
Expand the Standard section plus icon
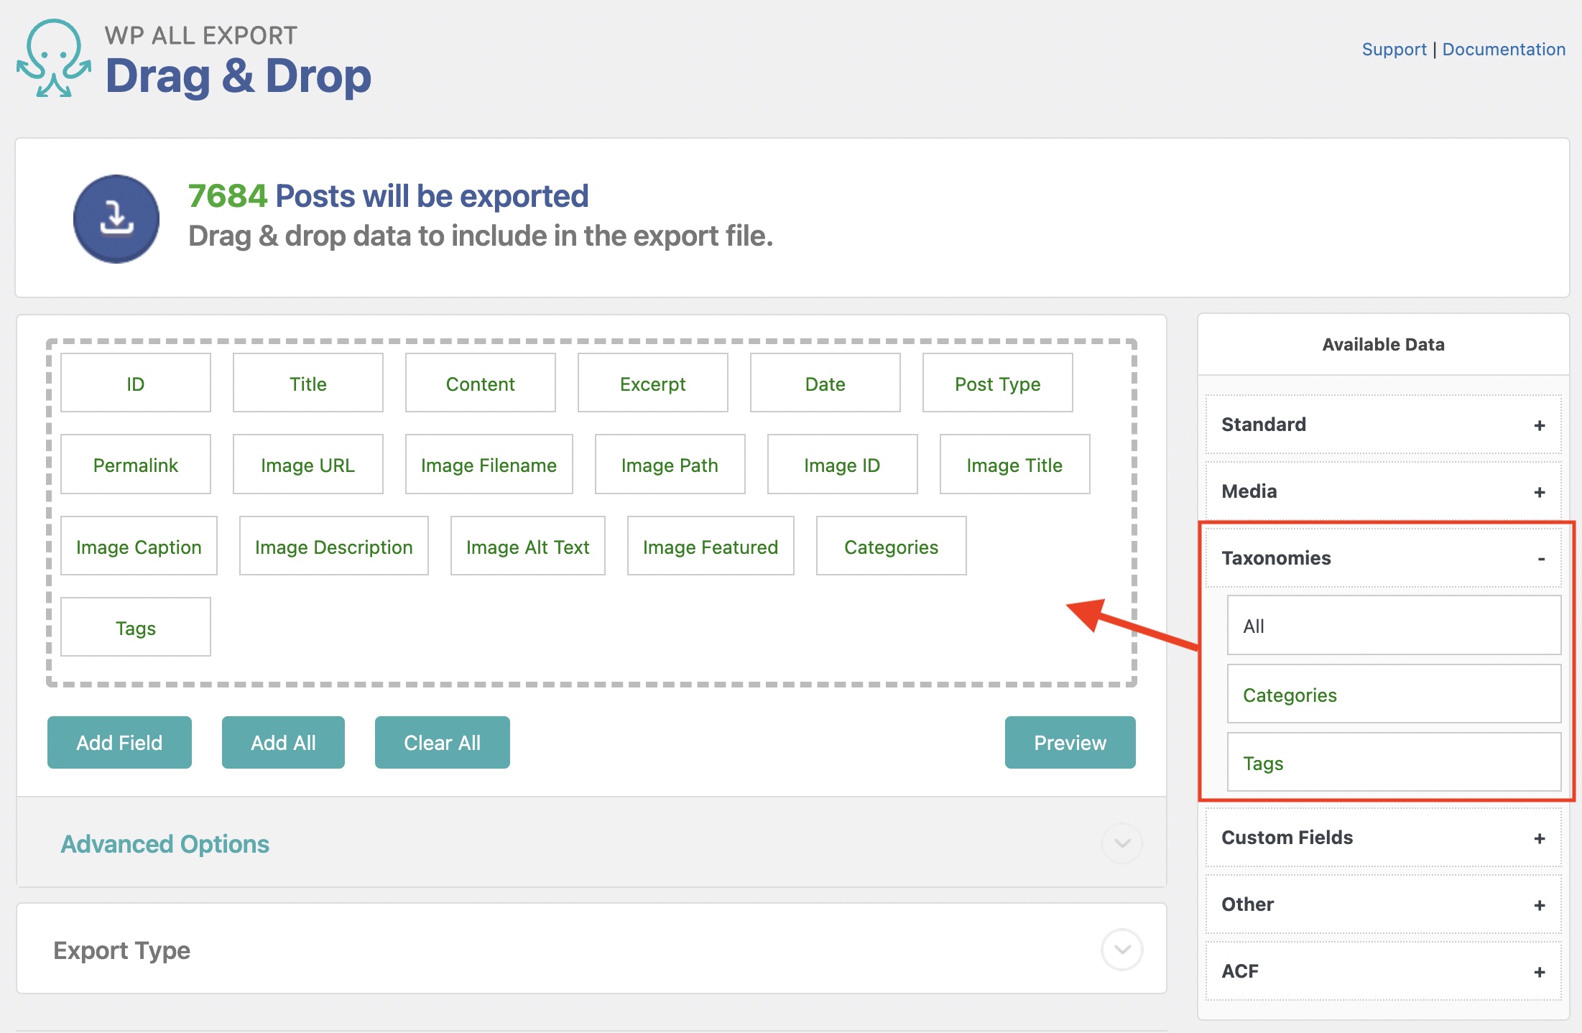pos(1539,425)
